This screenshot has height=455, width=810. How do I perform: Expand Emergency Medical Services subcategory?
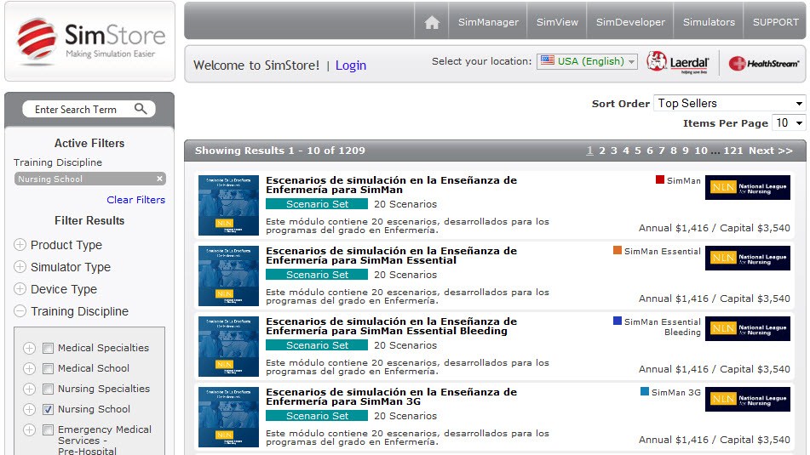30,429
